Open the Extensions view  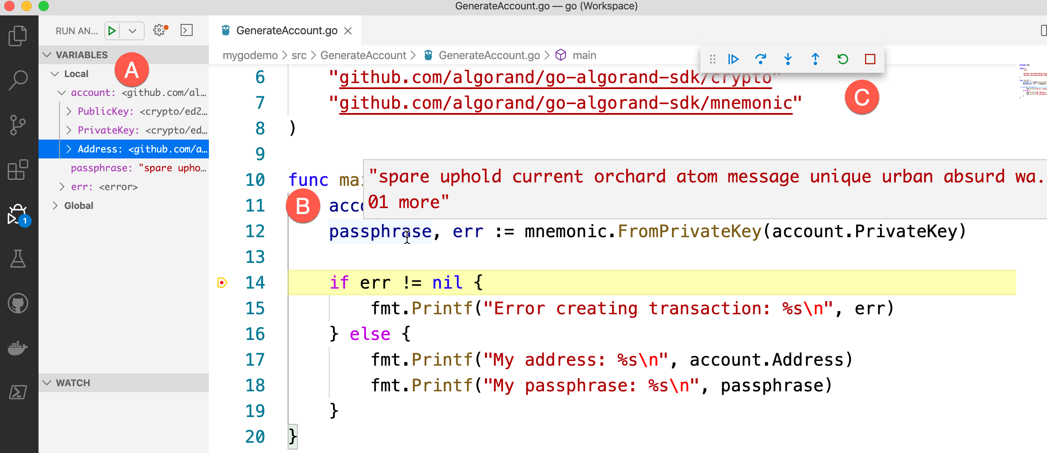pos(18,170)
